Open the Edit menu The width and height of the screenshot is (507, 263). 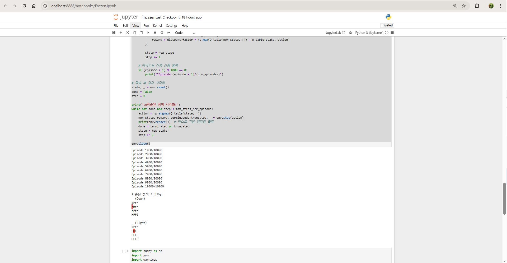click(x=125, y=26)
